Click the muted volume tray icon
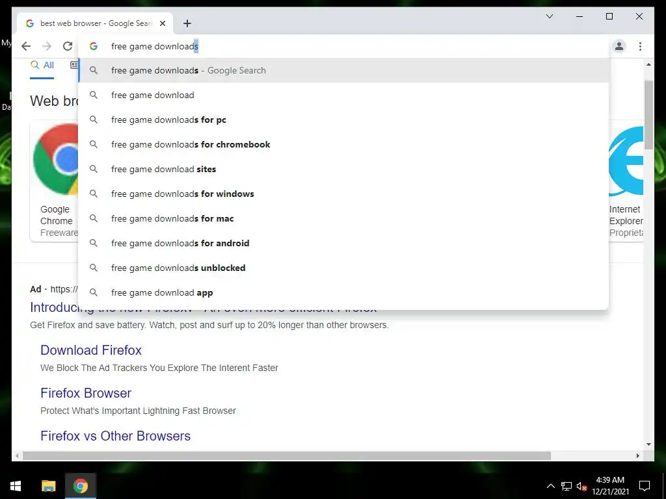 coord(581,486)
